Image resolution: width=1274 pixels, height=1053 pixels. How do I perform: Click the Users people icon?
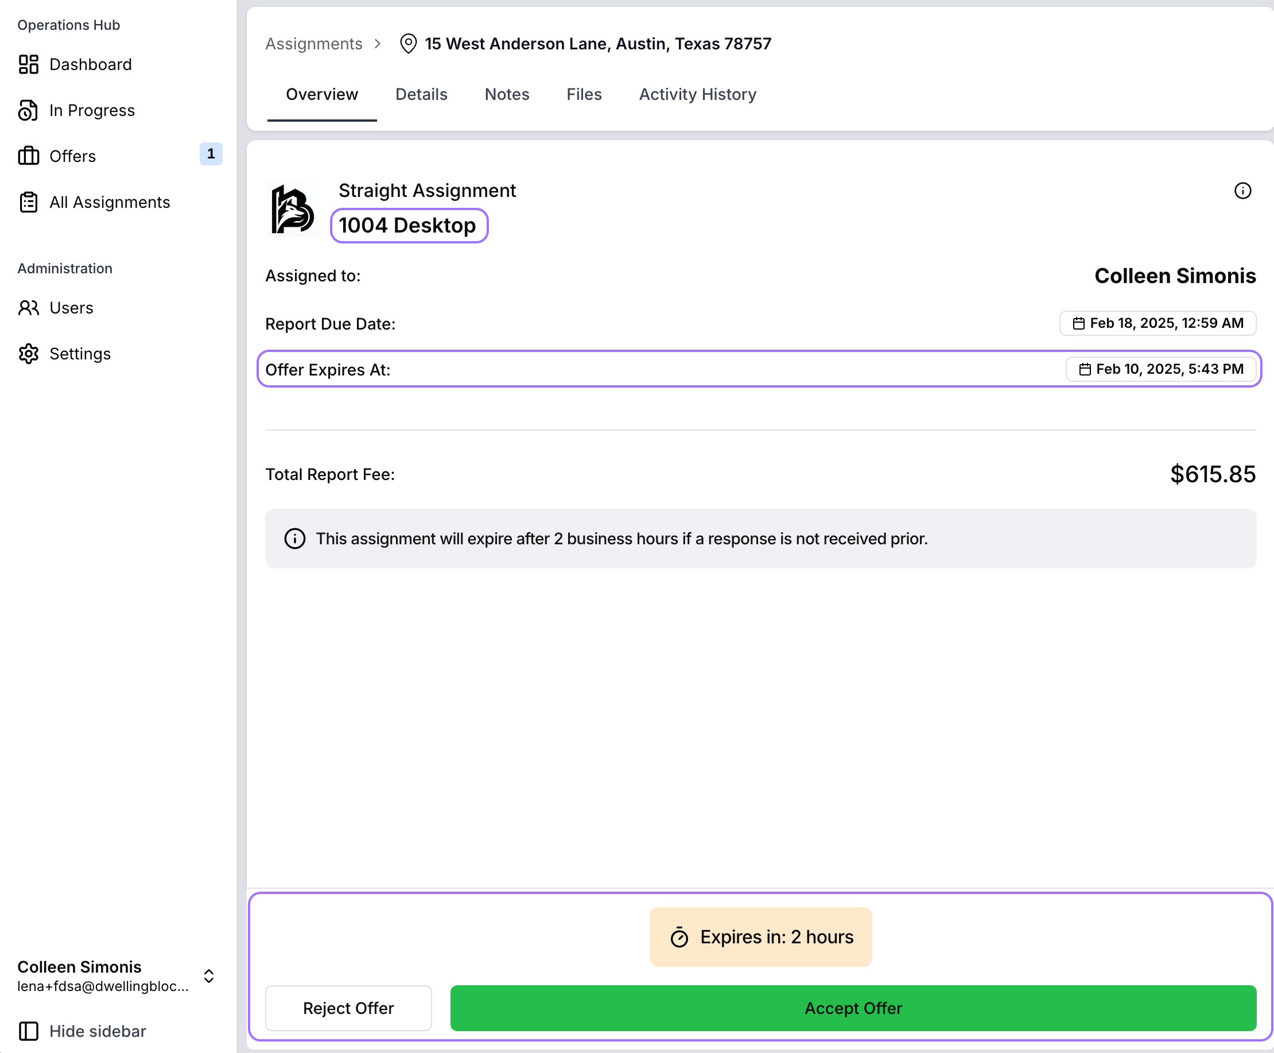click(x=28, y=308)
